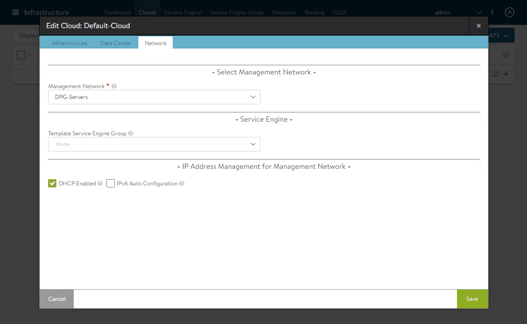Click the help icon beside DHCP Enabled

(100, 184)
